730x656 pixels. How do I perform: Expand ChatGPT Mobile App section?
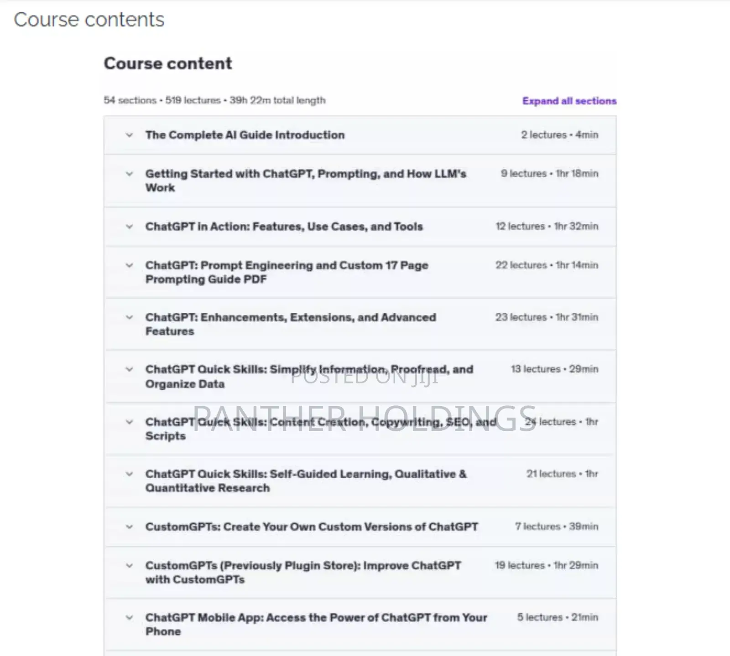tap(316, 624)
